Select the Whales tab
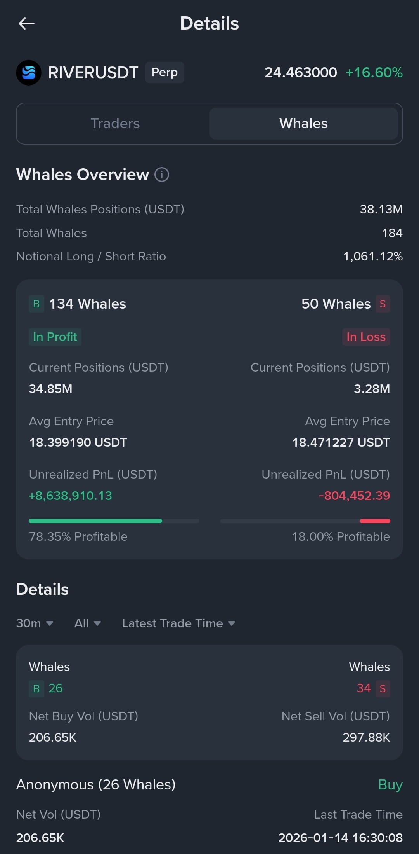 304,124
